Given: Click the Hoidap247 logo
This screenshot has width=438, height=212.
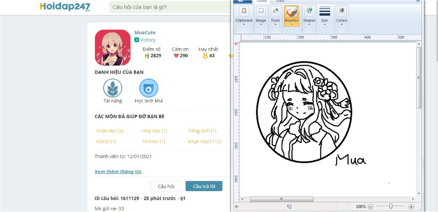Looking at the screenshot, I should (65, 7).
